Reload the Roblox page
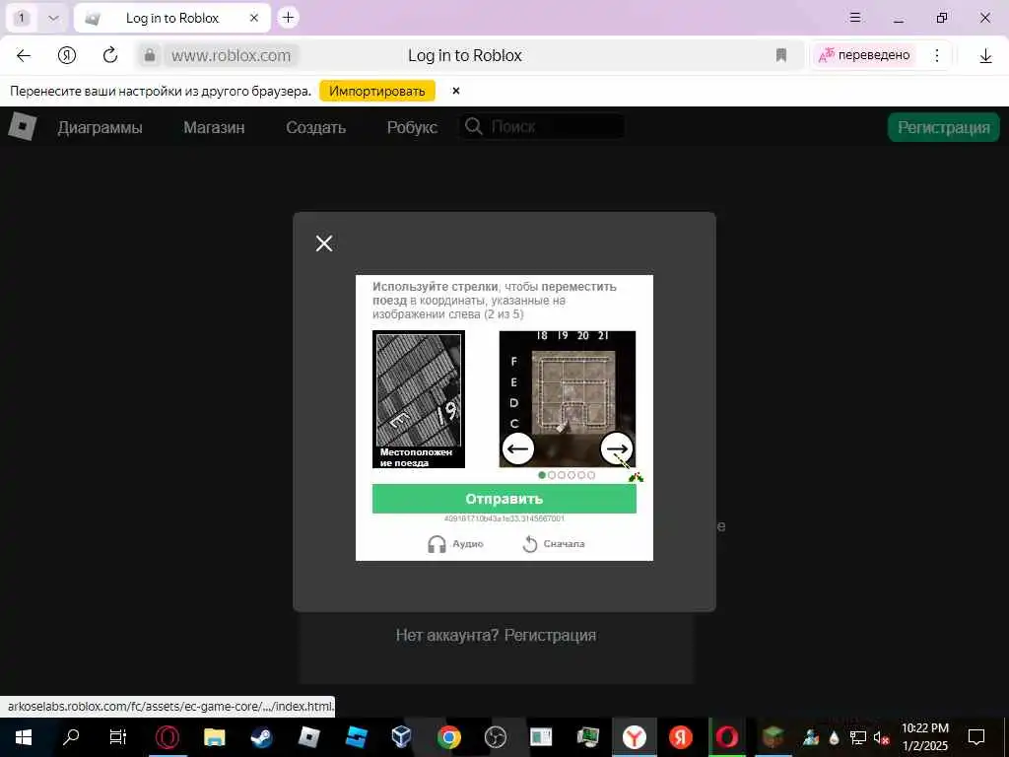Viewport: 1009px width, 757px height. (x=110, y=55)
